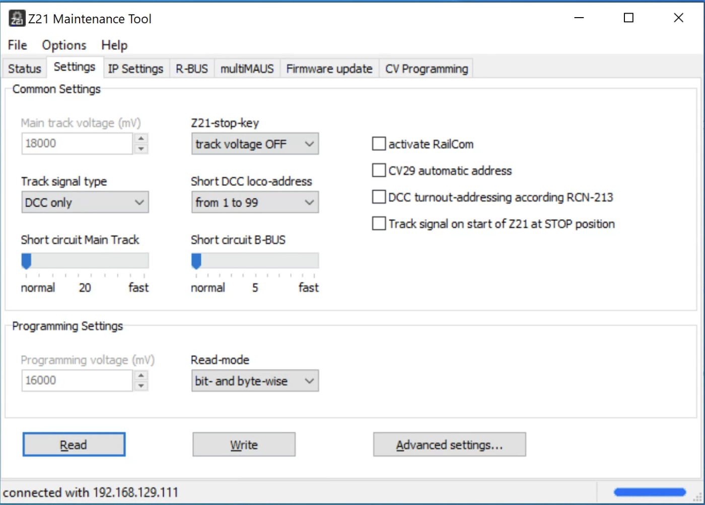
Task: Select the Settings tab
Action: tap(75, 67)
